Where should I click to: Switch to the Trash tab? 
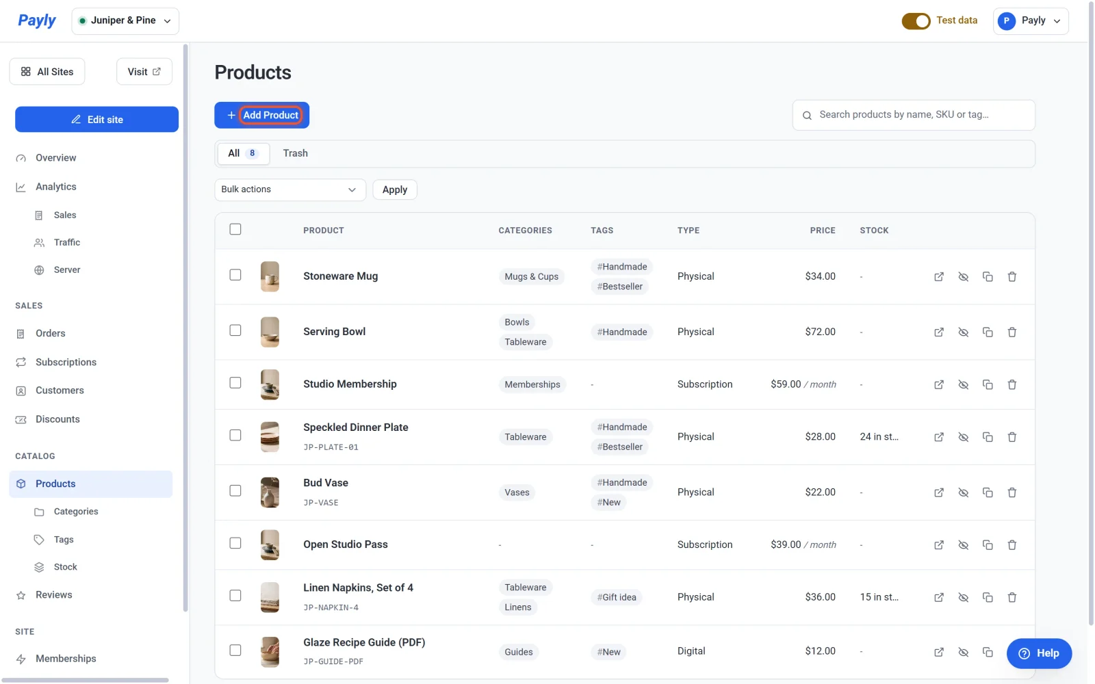point(296,153)
